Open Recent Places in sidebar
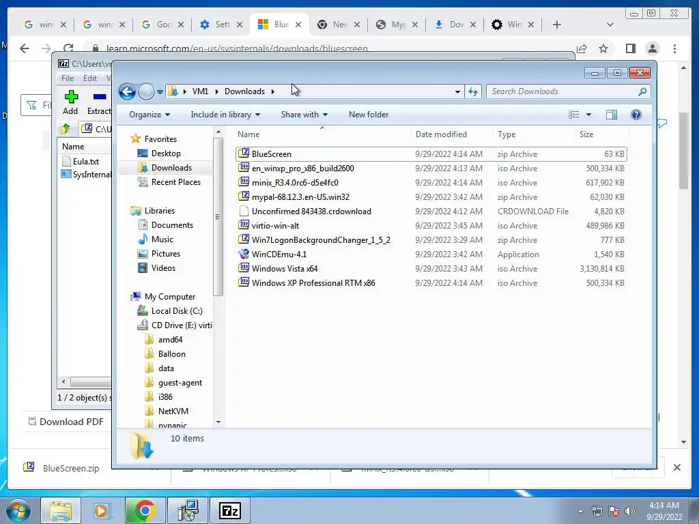The width and height of the screenshot is (699, 524). (x=175, y=181)
